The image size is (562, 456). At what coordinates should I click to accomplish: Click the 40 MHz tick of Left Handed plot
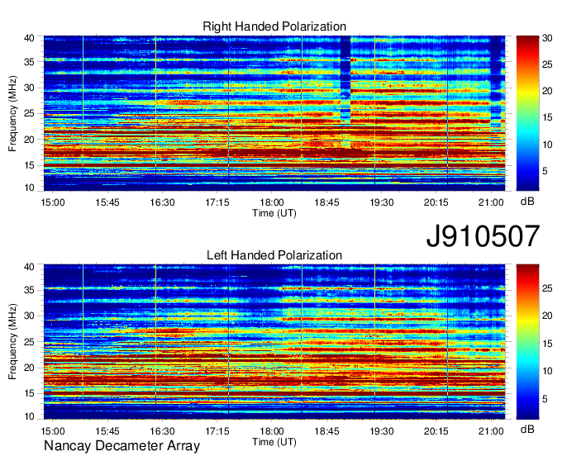click(x=29, y=267)
